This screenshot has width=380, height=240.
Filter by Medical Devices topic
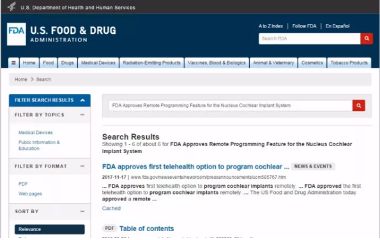35,133
